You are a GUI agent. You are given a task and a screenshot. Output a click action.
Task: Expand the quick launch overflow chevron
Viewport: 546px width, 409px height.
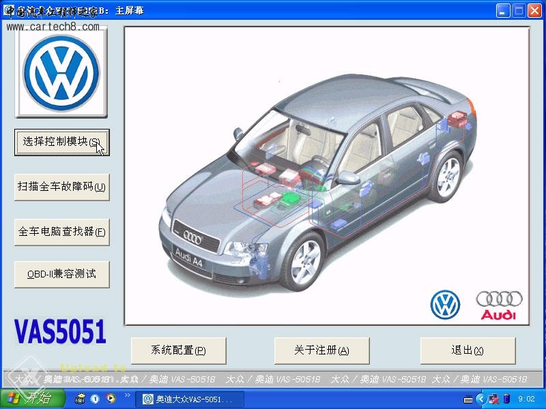click(127, 395)
